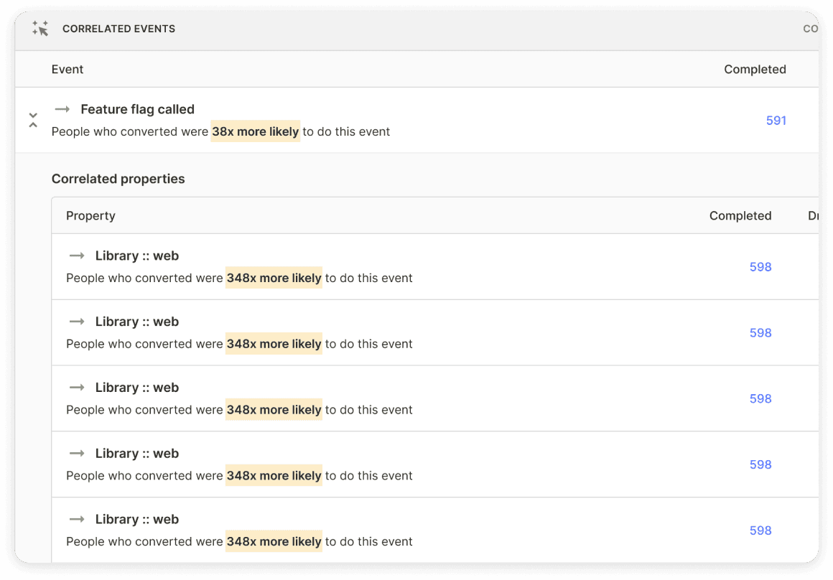The width and height of the screenshot is (833, 580).
Task: Open the 598 count in the third Library :: web row
Action: pos(760,399)
